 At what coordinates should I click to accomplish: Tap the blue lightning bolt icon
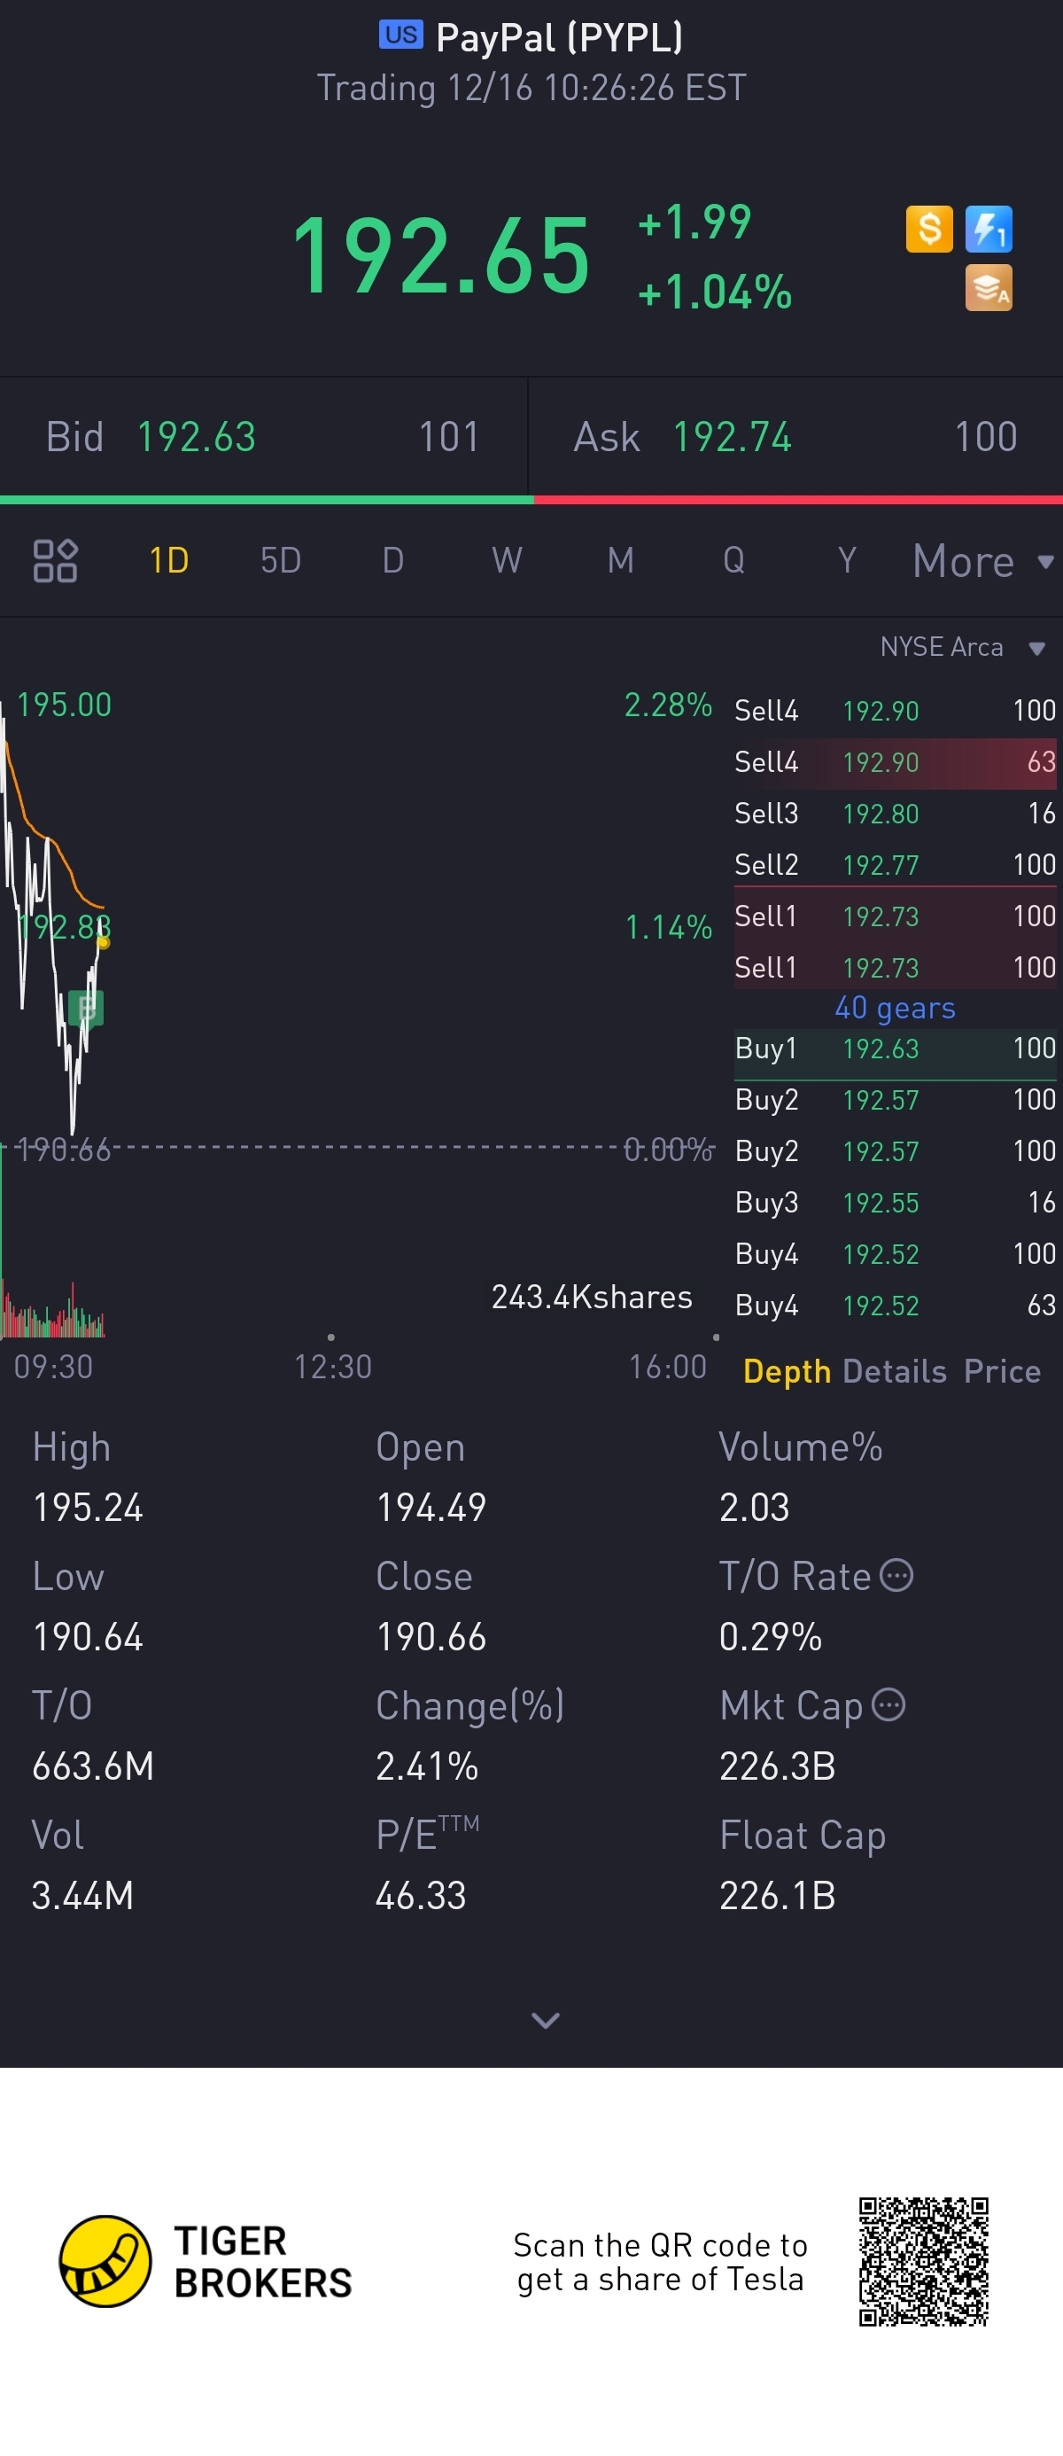tap(988, 229)
